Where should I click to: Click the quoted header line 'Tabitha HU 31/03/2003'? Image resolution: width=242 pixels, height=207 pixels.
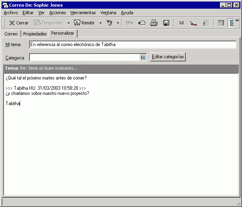point(46,88)
